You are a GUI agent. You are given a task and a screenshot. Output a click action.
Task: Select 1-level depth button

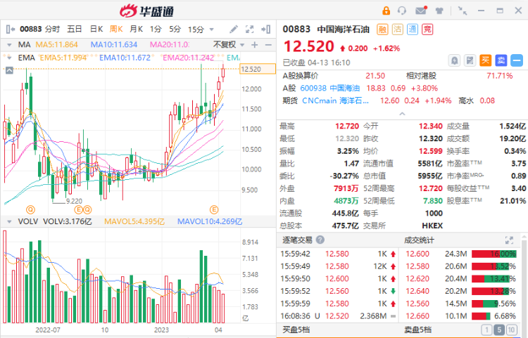(487, 330)
